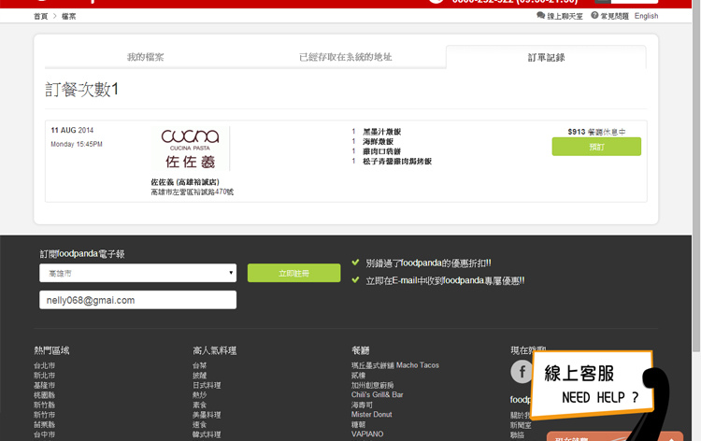Switch to the 我的檔案 tab
The image size is (701, 441).
coord(146,57)
